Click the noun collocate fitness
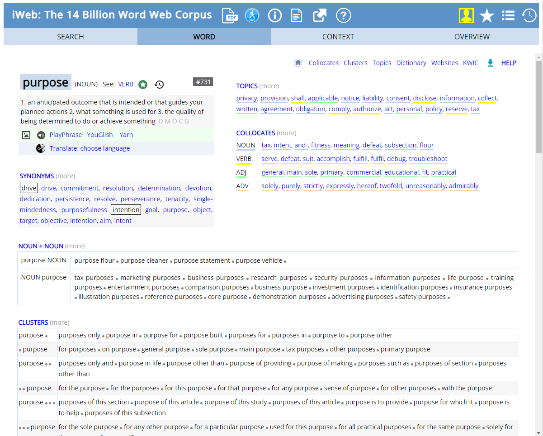 tap(321, 145)
